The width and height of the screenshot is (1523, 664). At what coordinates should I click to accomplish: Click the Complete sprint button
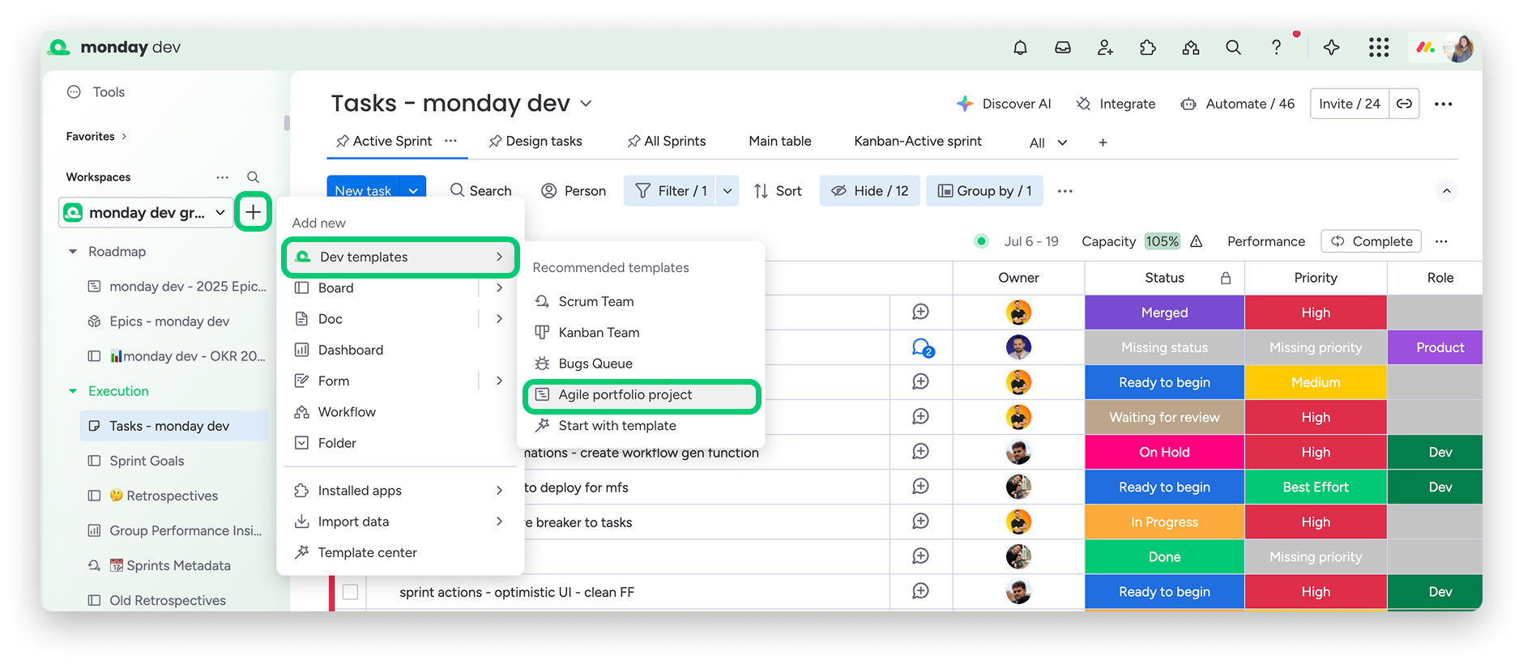pyautogui.click(x=1371, y=241)
